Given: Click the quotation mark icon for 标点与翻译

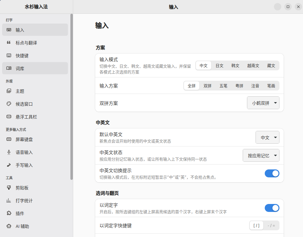Looking at the screenshot, I should [9, 43].
